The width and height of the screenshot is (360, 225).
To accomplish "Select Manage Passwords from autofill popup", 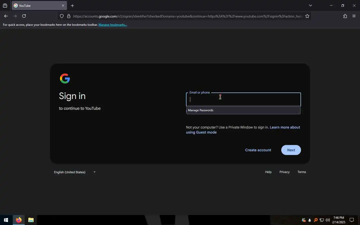I will click(x=243, y=110).
